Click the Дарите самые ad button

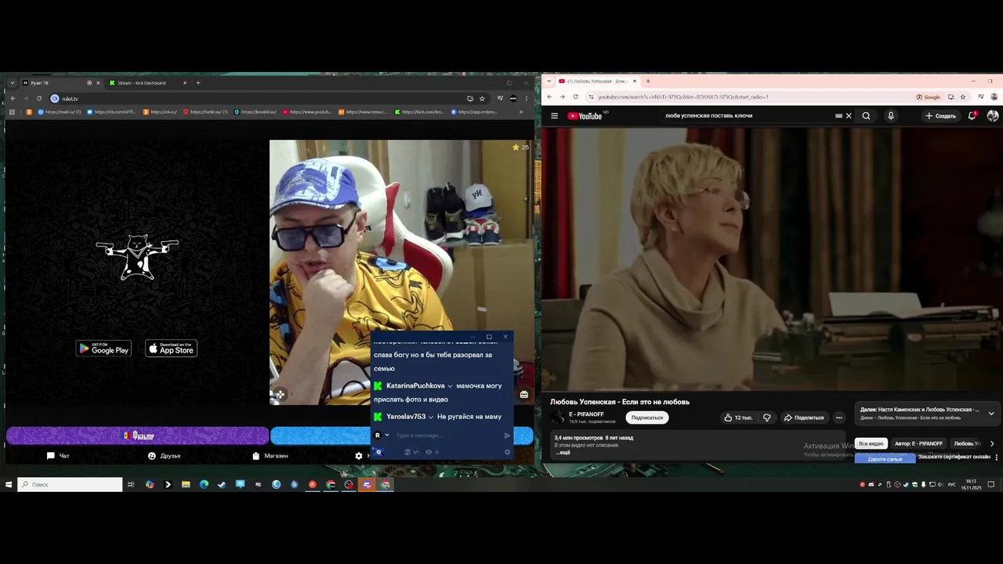tap(885, 459)
